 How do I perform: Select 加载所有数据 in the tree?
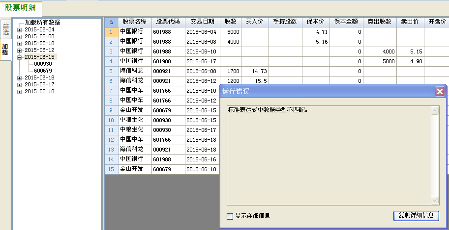click(x=42, y=23)
